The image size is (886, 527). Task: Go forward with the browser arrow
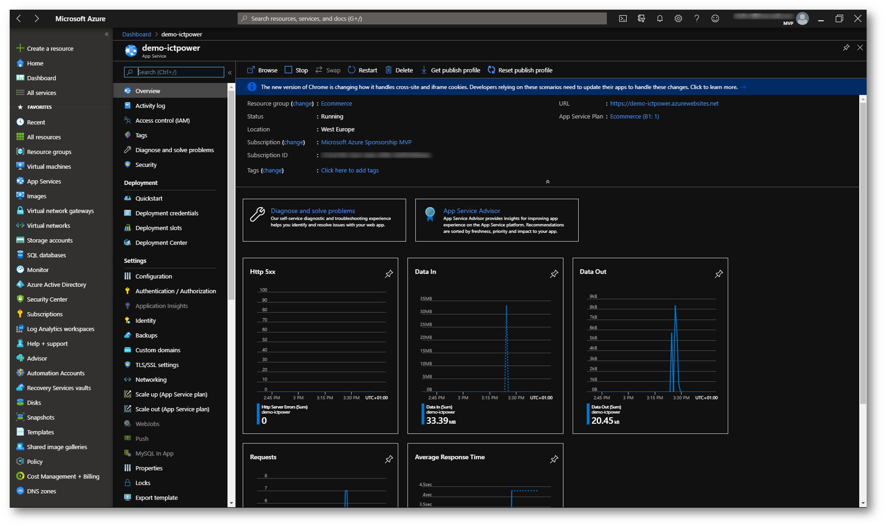point(37,18)
